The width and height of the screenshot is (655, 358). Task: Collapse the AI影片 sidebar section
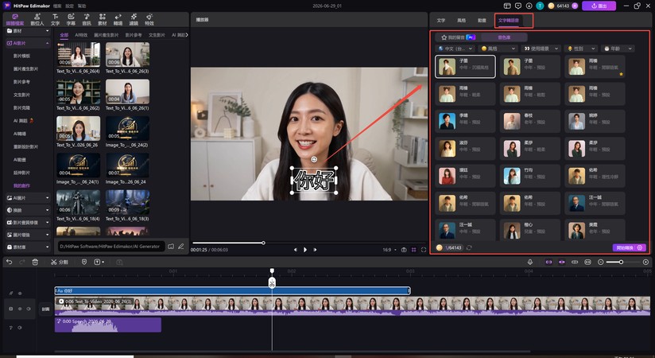pos(28,43)
